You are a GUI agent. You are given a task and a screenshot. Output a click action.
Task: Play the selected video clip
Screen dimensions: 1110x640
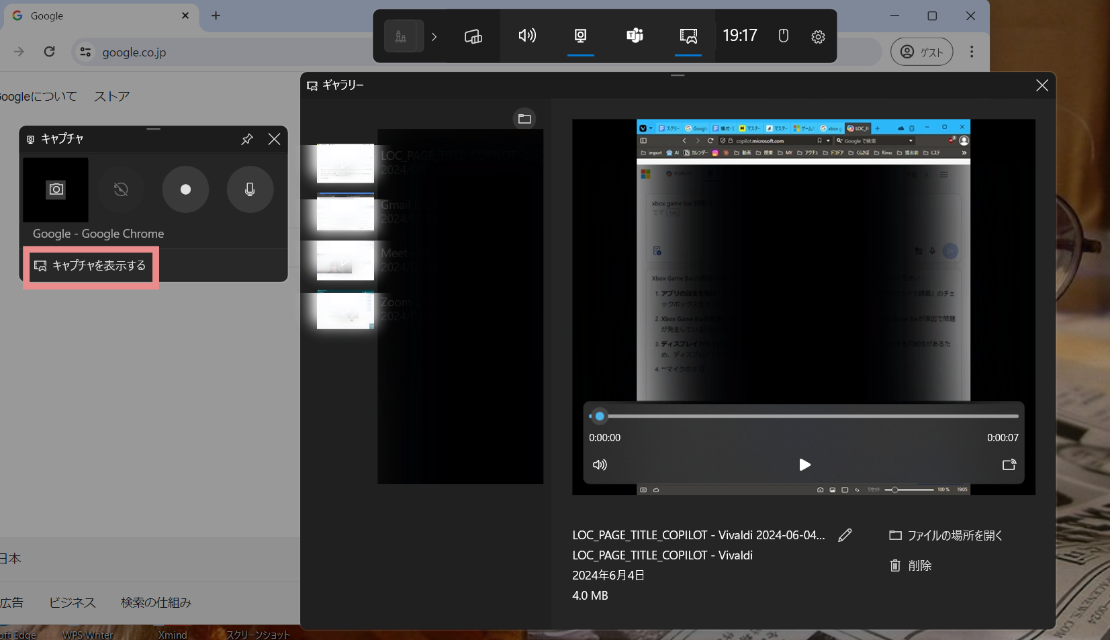804,465
